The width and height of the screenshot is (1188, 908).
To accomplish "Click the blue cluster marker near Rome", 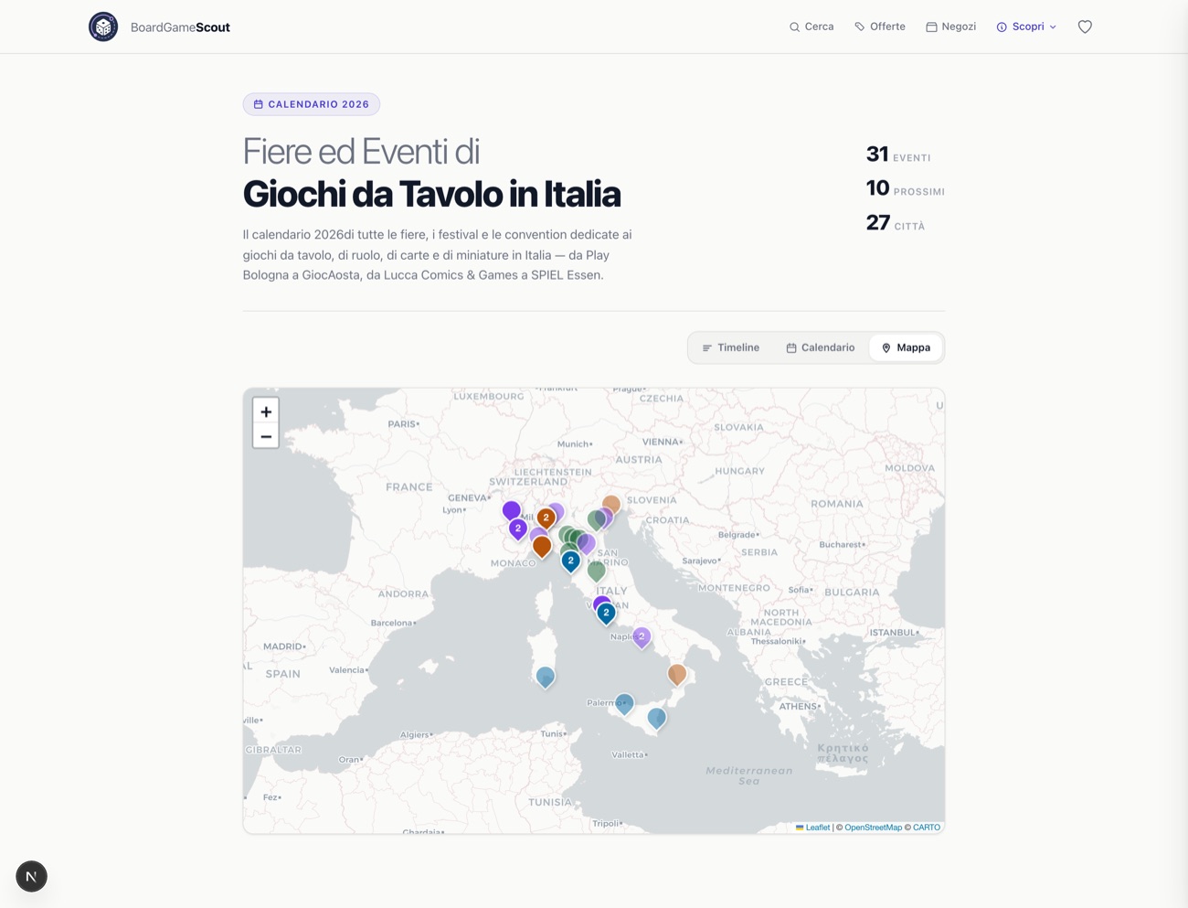I will [606, 614].
